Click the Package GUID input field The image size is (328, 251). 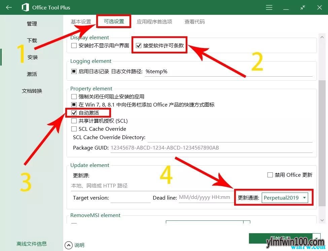[x=212, y=148]
